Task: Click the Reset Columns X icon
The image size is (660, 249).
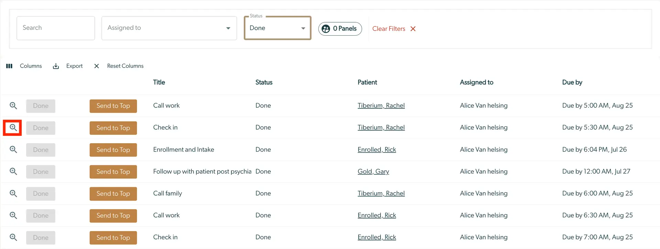Action: click(x=96, y=66)
